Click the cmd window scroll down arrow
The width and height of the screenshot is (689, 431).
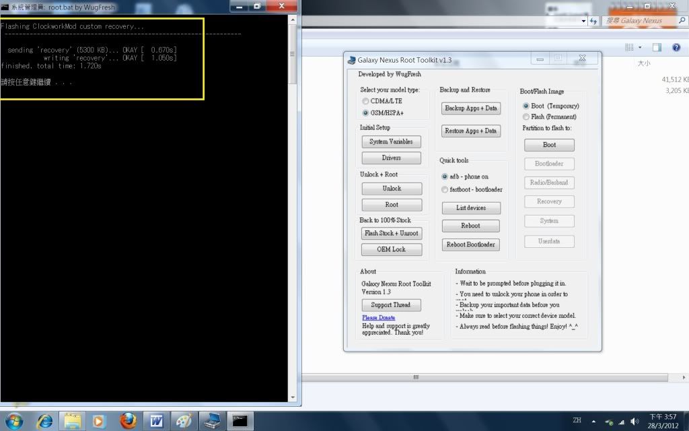[x=293, y=397]
